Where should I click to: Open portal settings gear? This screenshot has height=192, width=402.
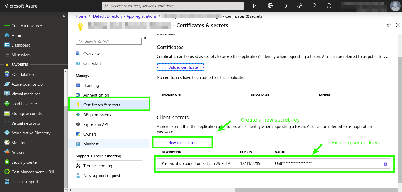[300, 6]
